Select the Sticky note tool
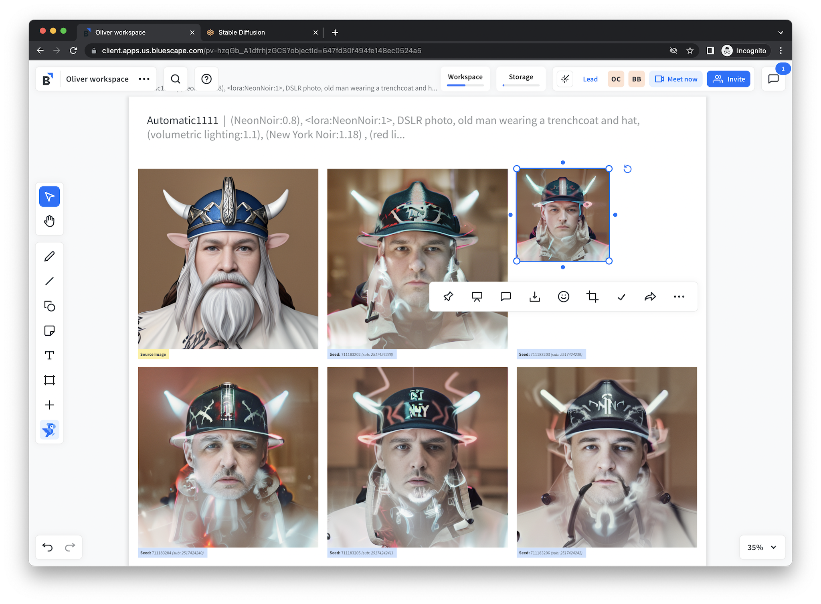Image resolution: width=821 pixels, height=604 pixels. (x=49, y=330)
